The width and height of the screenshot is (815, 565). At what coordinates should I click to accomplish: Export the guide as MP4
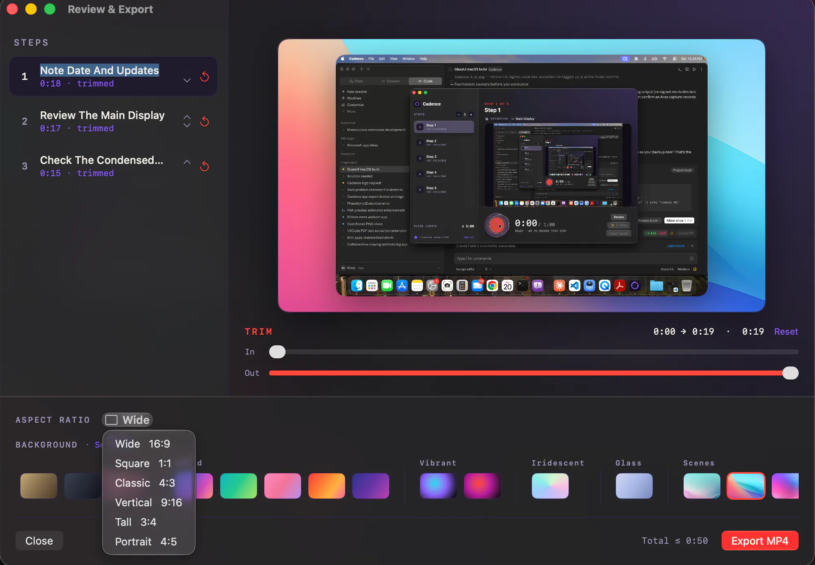tap(760, 541)
